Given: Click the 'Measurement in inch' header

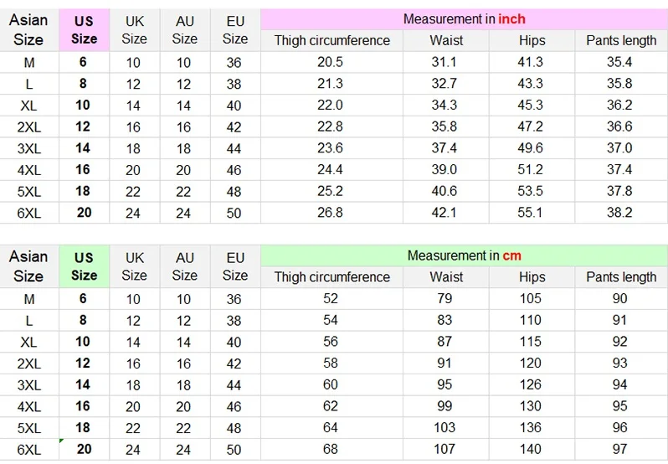Looking at the screenshot, I should point(464,18).
